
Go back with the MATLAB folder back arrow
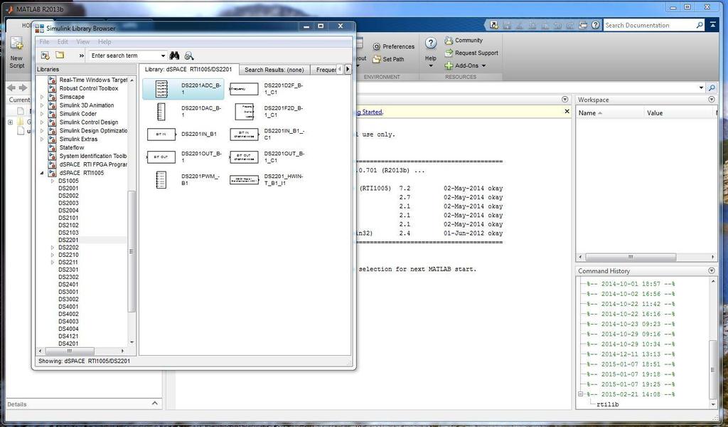click(11, 88)
